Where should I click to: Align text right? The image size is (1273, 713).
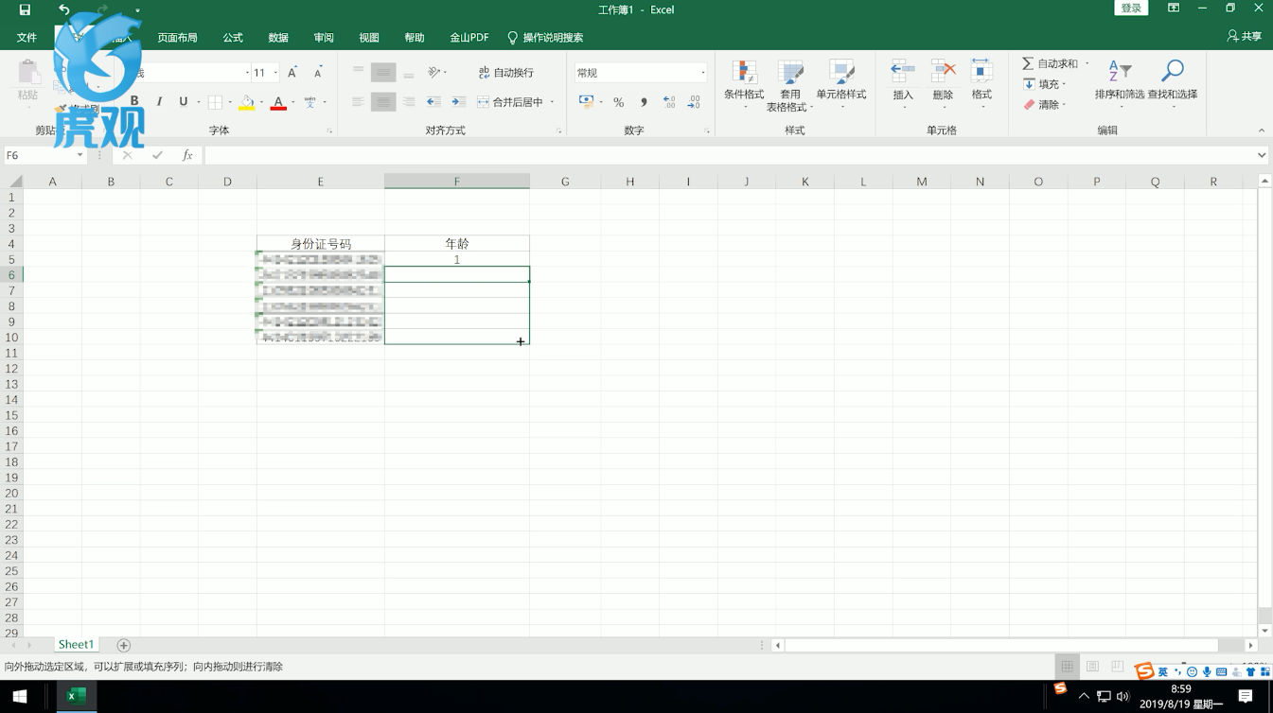coord(409,101)
